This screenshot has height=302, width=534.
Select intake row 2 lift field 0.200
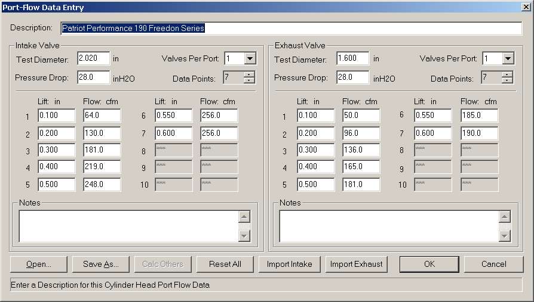(x=57, y=133)
